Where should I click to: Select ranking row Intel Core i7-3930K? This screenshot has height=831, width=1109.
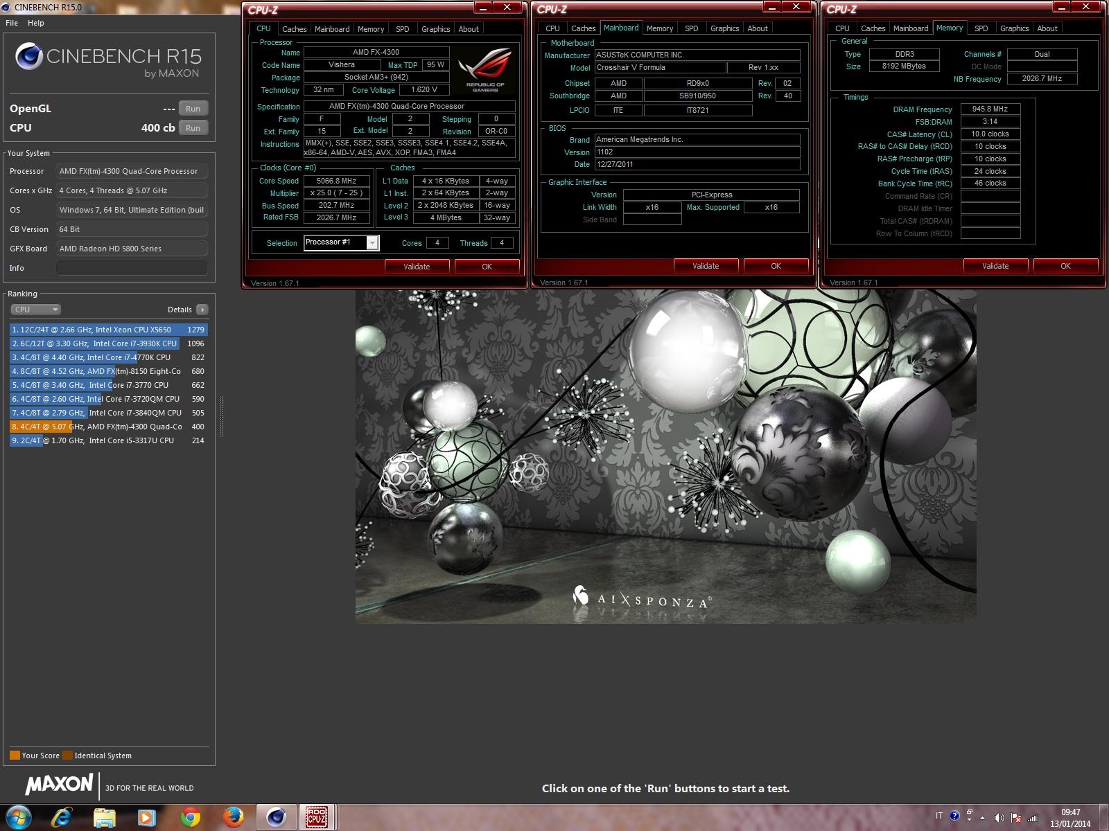(x=109, y=343)
